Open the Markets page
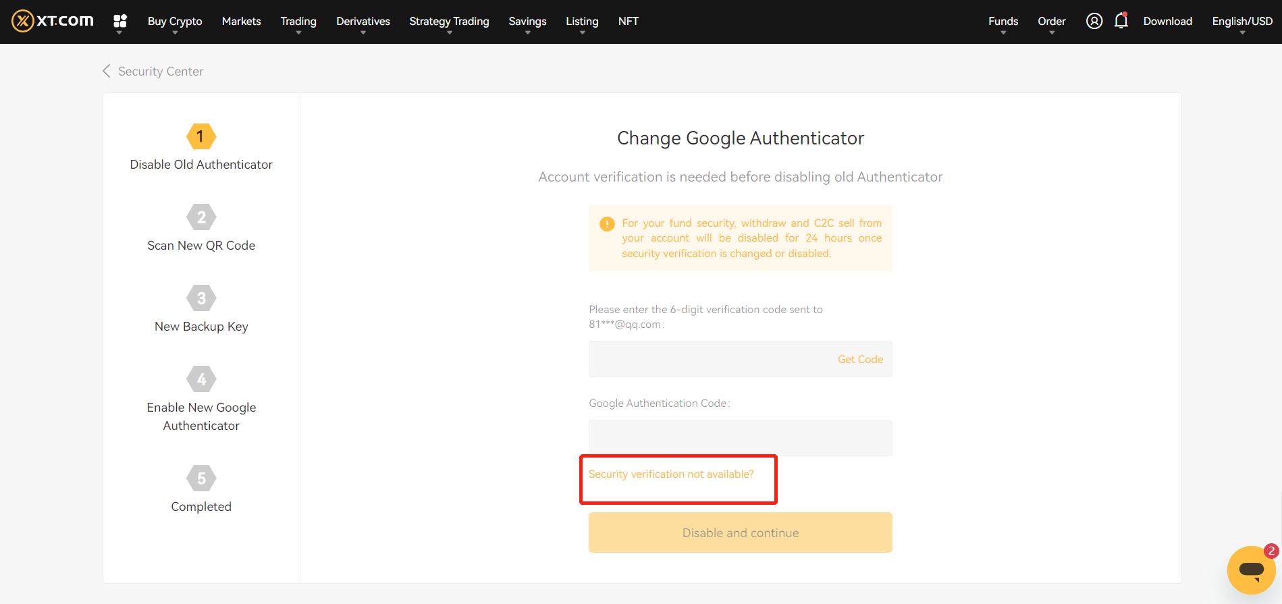 click(241, 22)
